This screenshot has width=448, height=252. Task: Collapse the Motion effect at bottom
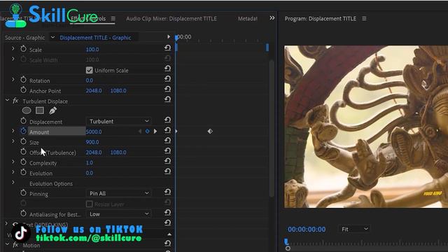pos(8,244)
